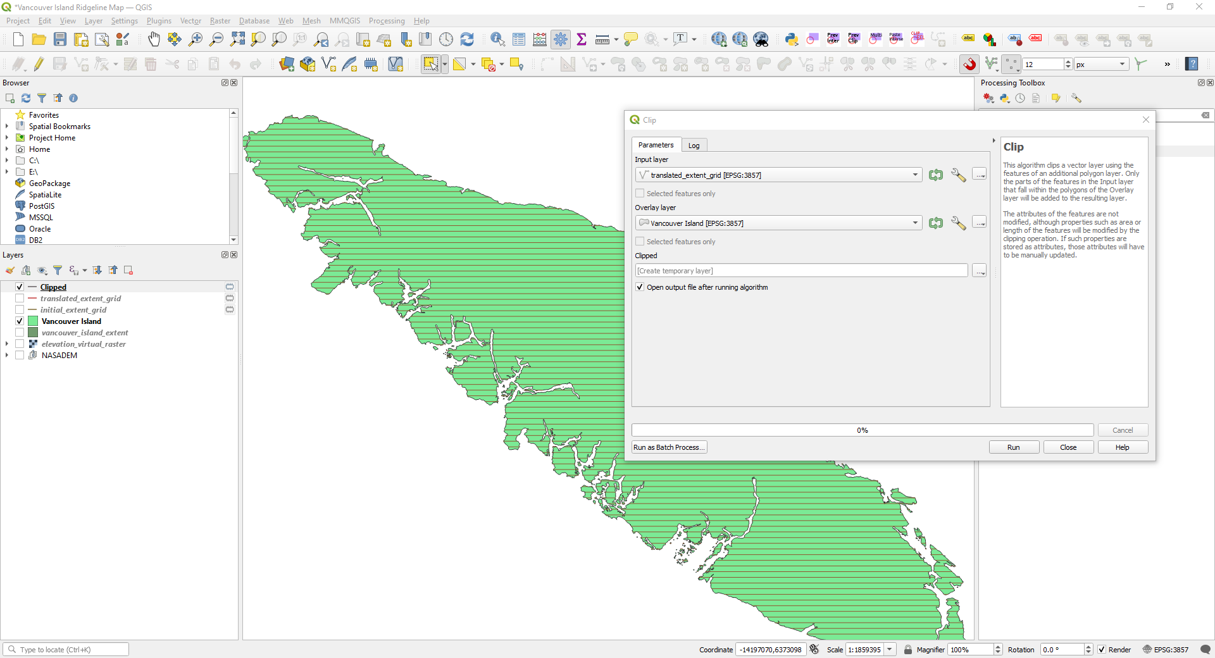Screen dimensions: 1215x658
Task: Expand the NASADEM layer group
Action: [7, 356]
